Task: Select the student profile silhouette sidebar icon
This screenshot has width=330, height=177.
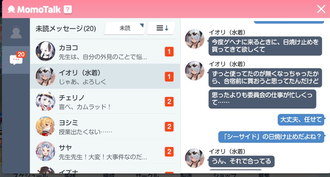Action: (16, 32)
